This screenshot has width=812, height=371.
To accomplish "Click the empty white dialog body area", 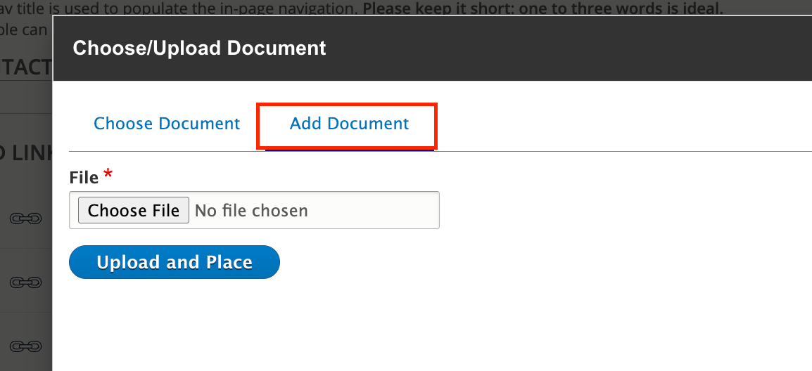I will point(493,295).
